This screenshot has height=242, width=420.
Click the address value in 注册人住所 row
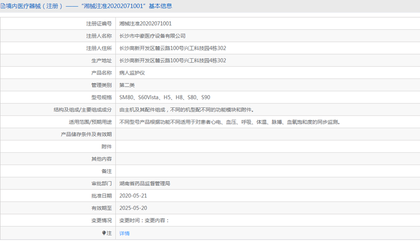(x=172, y=48)
